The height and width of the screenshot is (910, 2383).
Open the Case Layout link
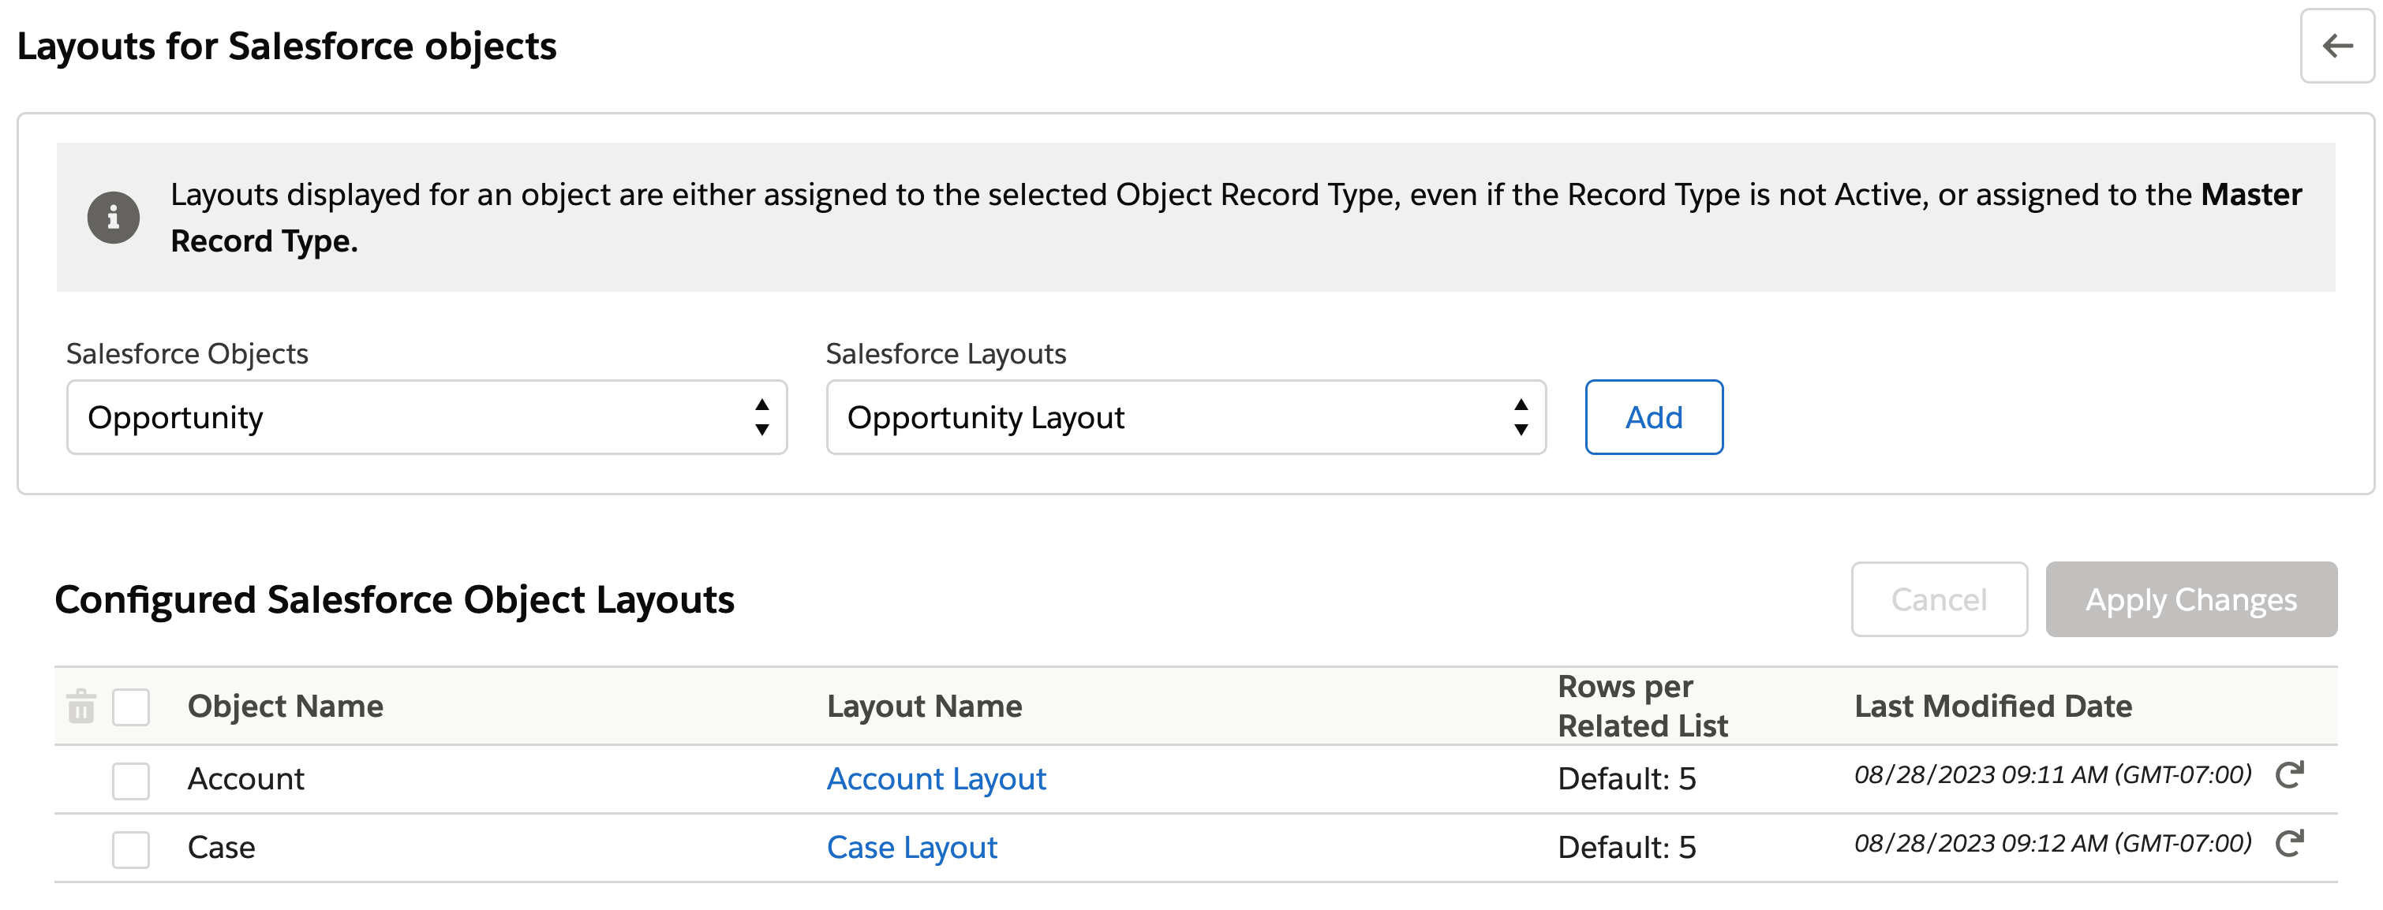[911, 847]
